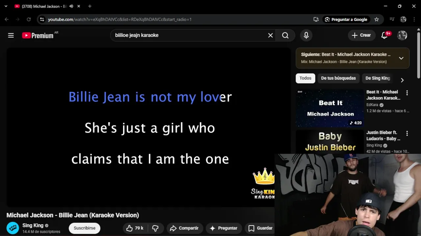Click the browser address bar URL
Image resolution: width=421 pixels, height=236 pixels.
tap(120, 19)
